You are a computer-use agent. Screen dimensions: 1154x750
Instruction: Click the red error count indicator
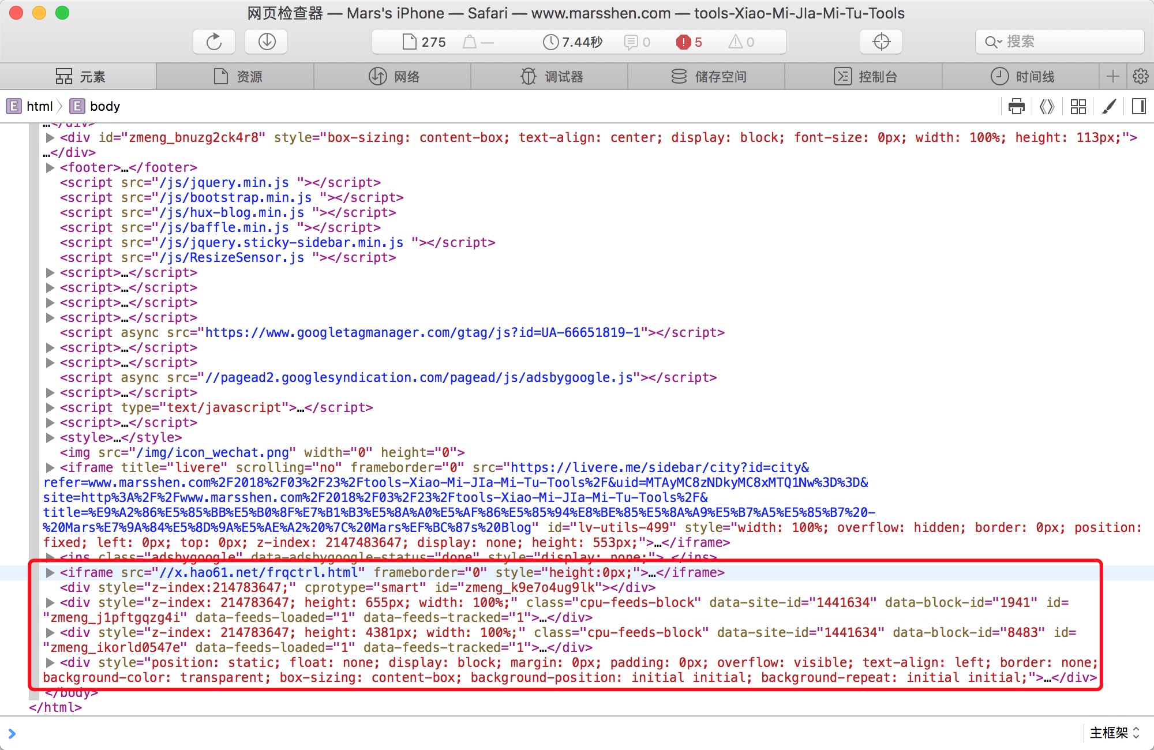pyautogui.click(x=689, y=42)
